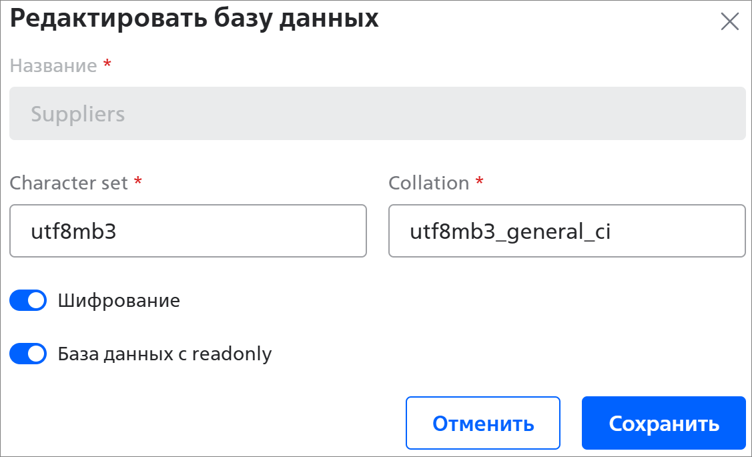Save changes with the Сохранить button
752x457 pixels.
coord(664,423)
